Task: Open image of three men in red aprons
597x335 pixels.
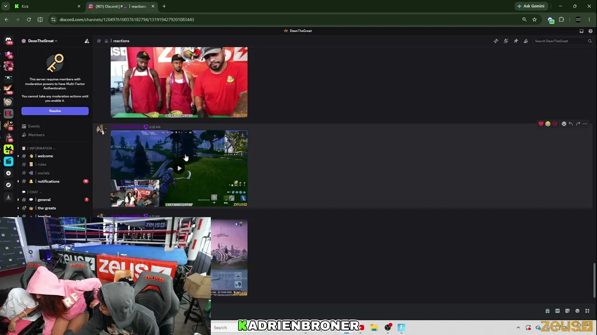Action: pos(179,82)
